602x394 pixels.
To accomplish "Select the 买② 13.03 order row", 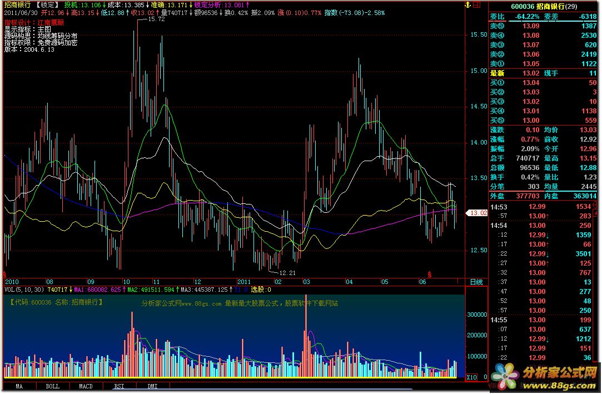I will coord(543,92).
